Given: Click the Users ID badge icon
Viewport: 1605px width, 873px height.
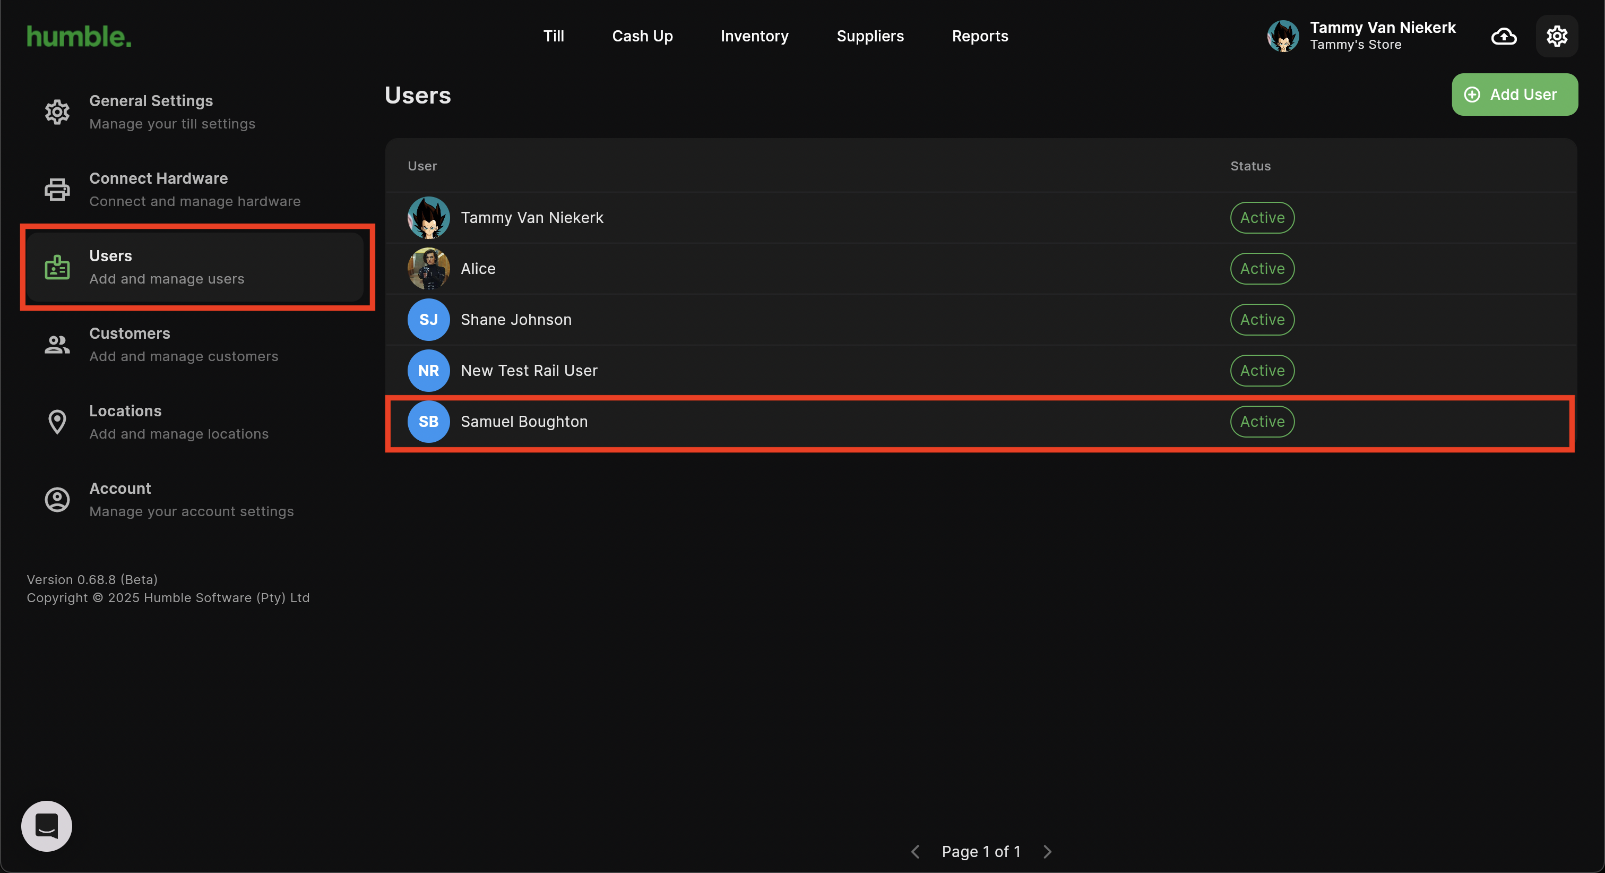Looking at the screenshot, I should [57, 267].
